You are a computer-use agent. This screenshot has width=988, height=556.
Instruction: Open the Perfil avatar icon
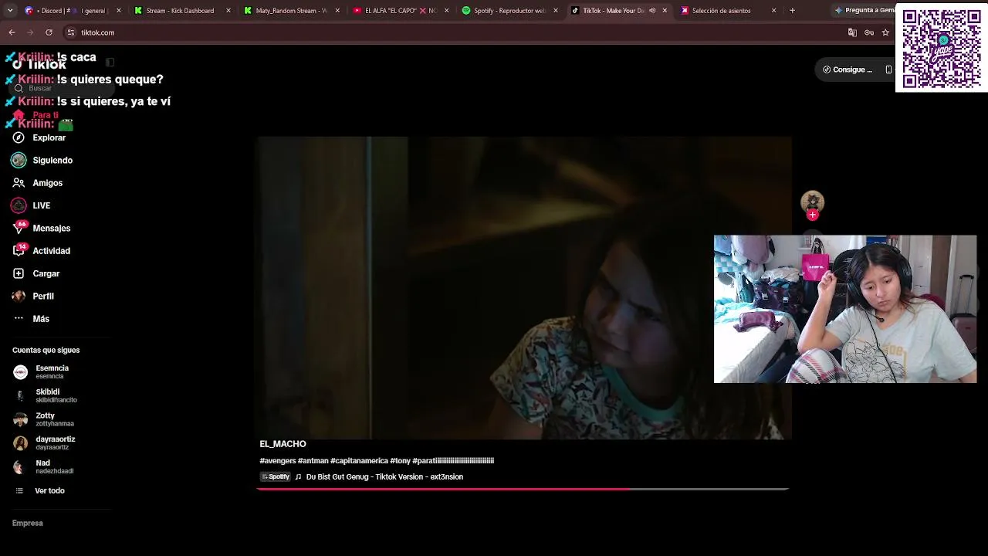point(19,296)
